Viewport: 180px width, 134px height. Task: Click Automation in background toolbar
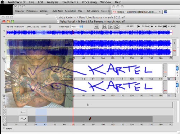(x=71, y=11)
